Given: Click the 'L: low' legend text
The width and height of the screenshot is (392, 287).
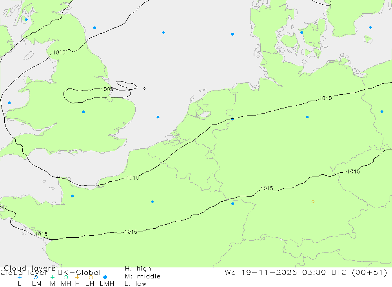Looking at the screenshot, I should pyautogui.click(x=135, y=284).
